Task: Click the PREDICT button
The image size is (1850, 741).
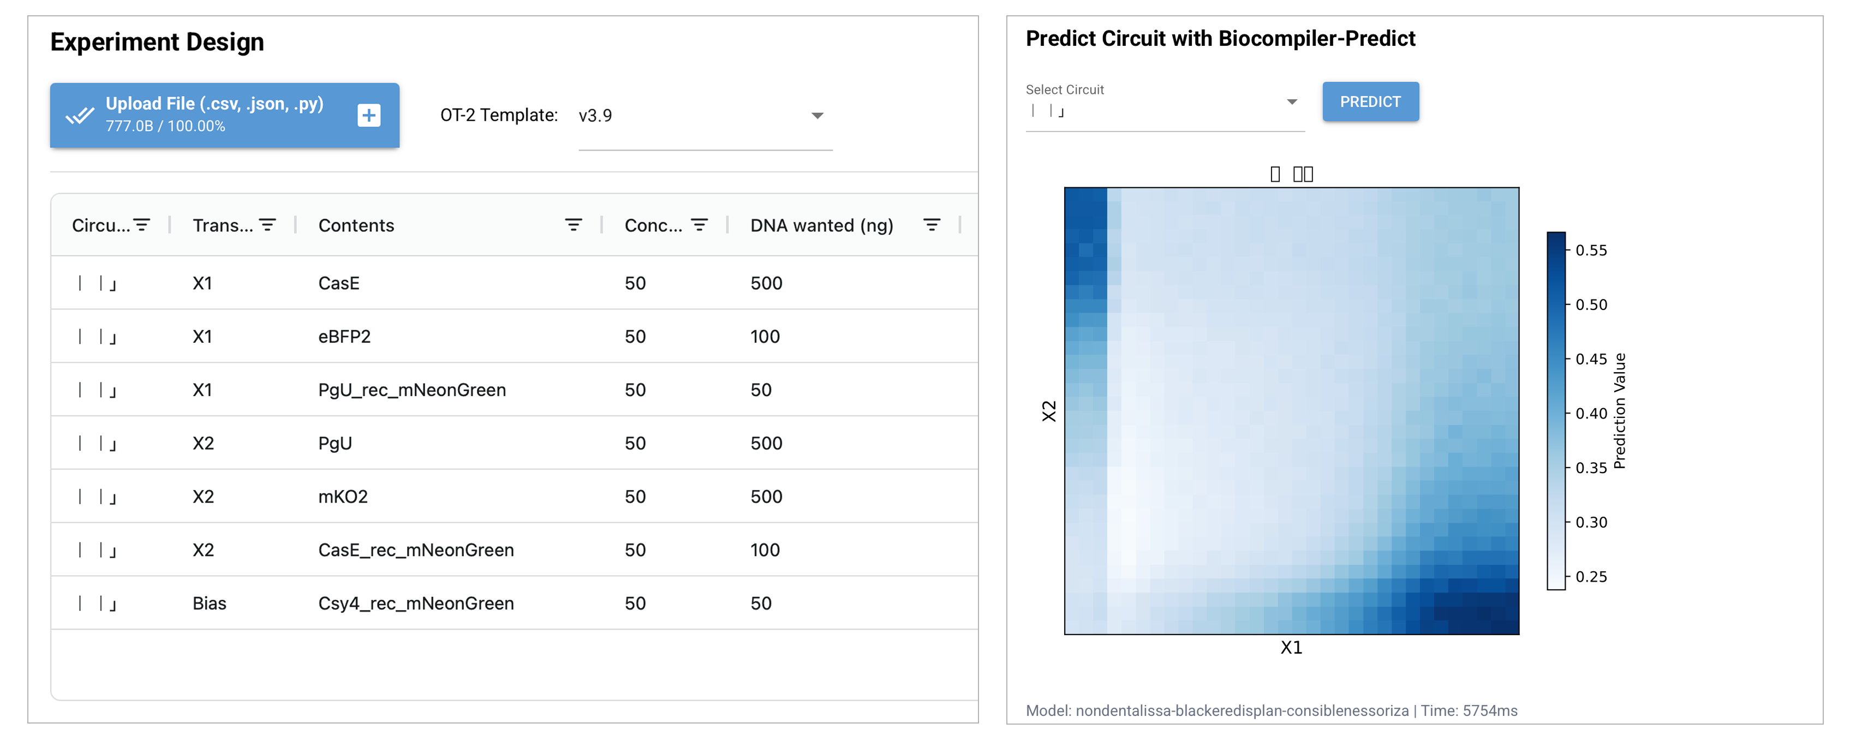Action: [x=1370, y=101]
